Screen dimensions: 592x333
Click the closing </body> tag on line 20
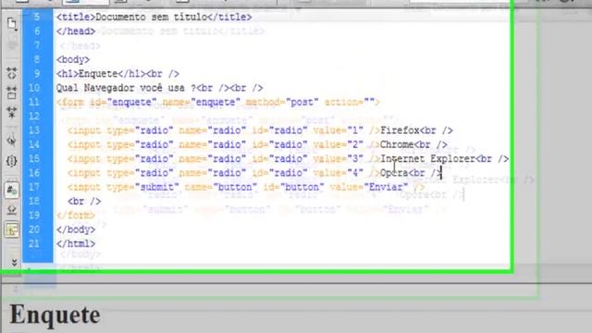coord(76,229)
